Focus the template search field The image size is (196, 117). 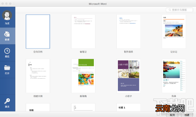[x=179, y=10]
